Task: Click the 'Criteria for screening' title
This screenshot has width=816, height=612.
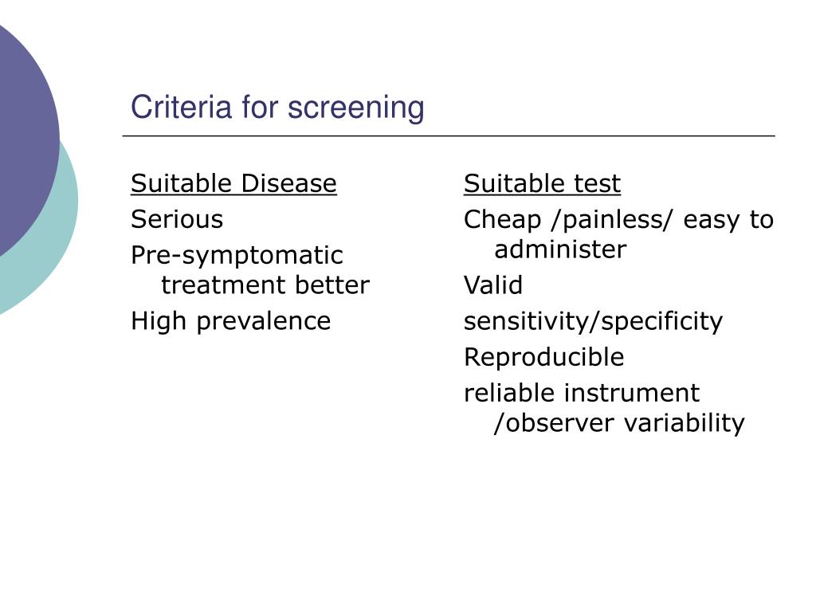Action: point(277,108)
